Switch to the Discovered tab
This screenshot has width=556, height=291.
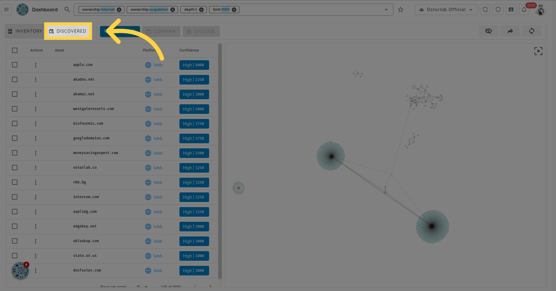(x=68, y=31)
